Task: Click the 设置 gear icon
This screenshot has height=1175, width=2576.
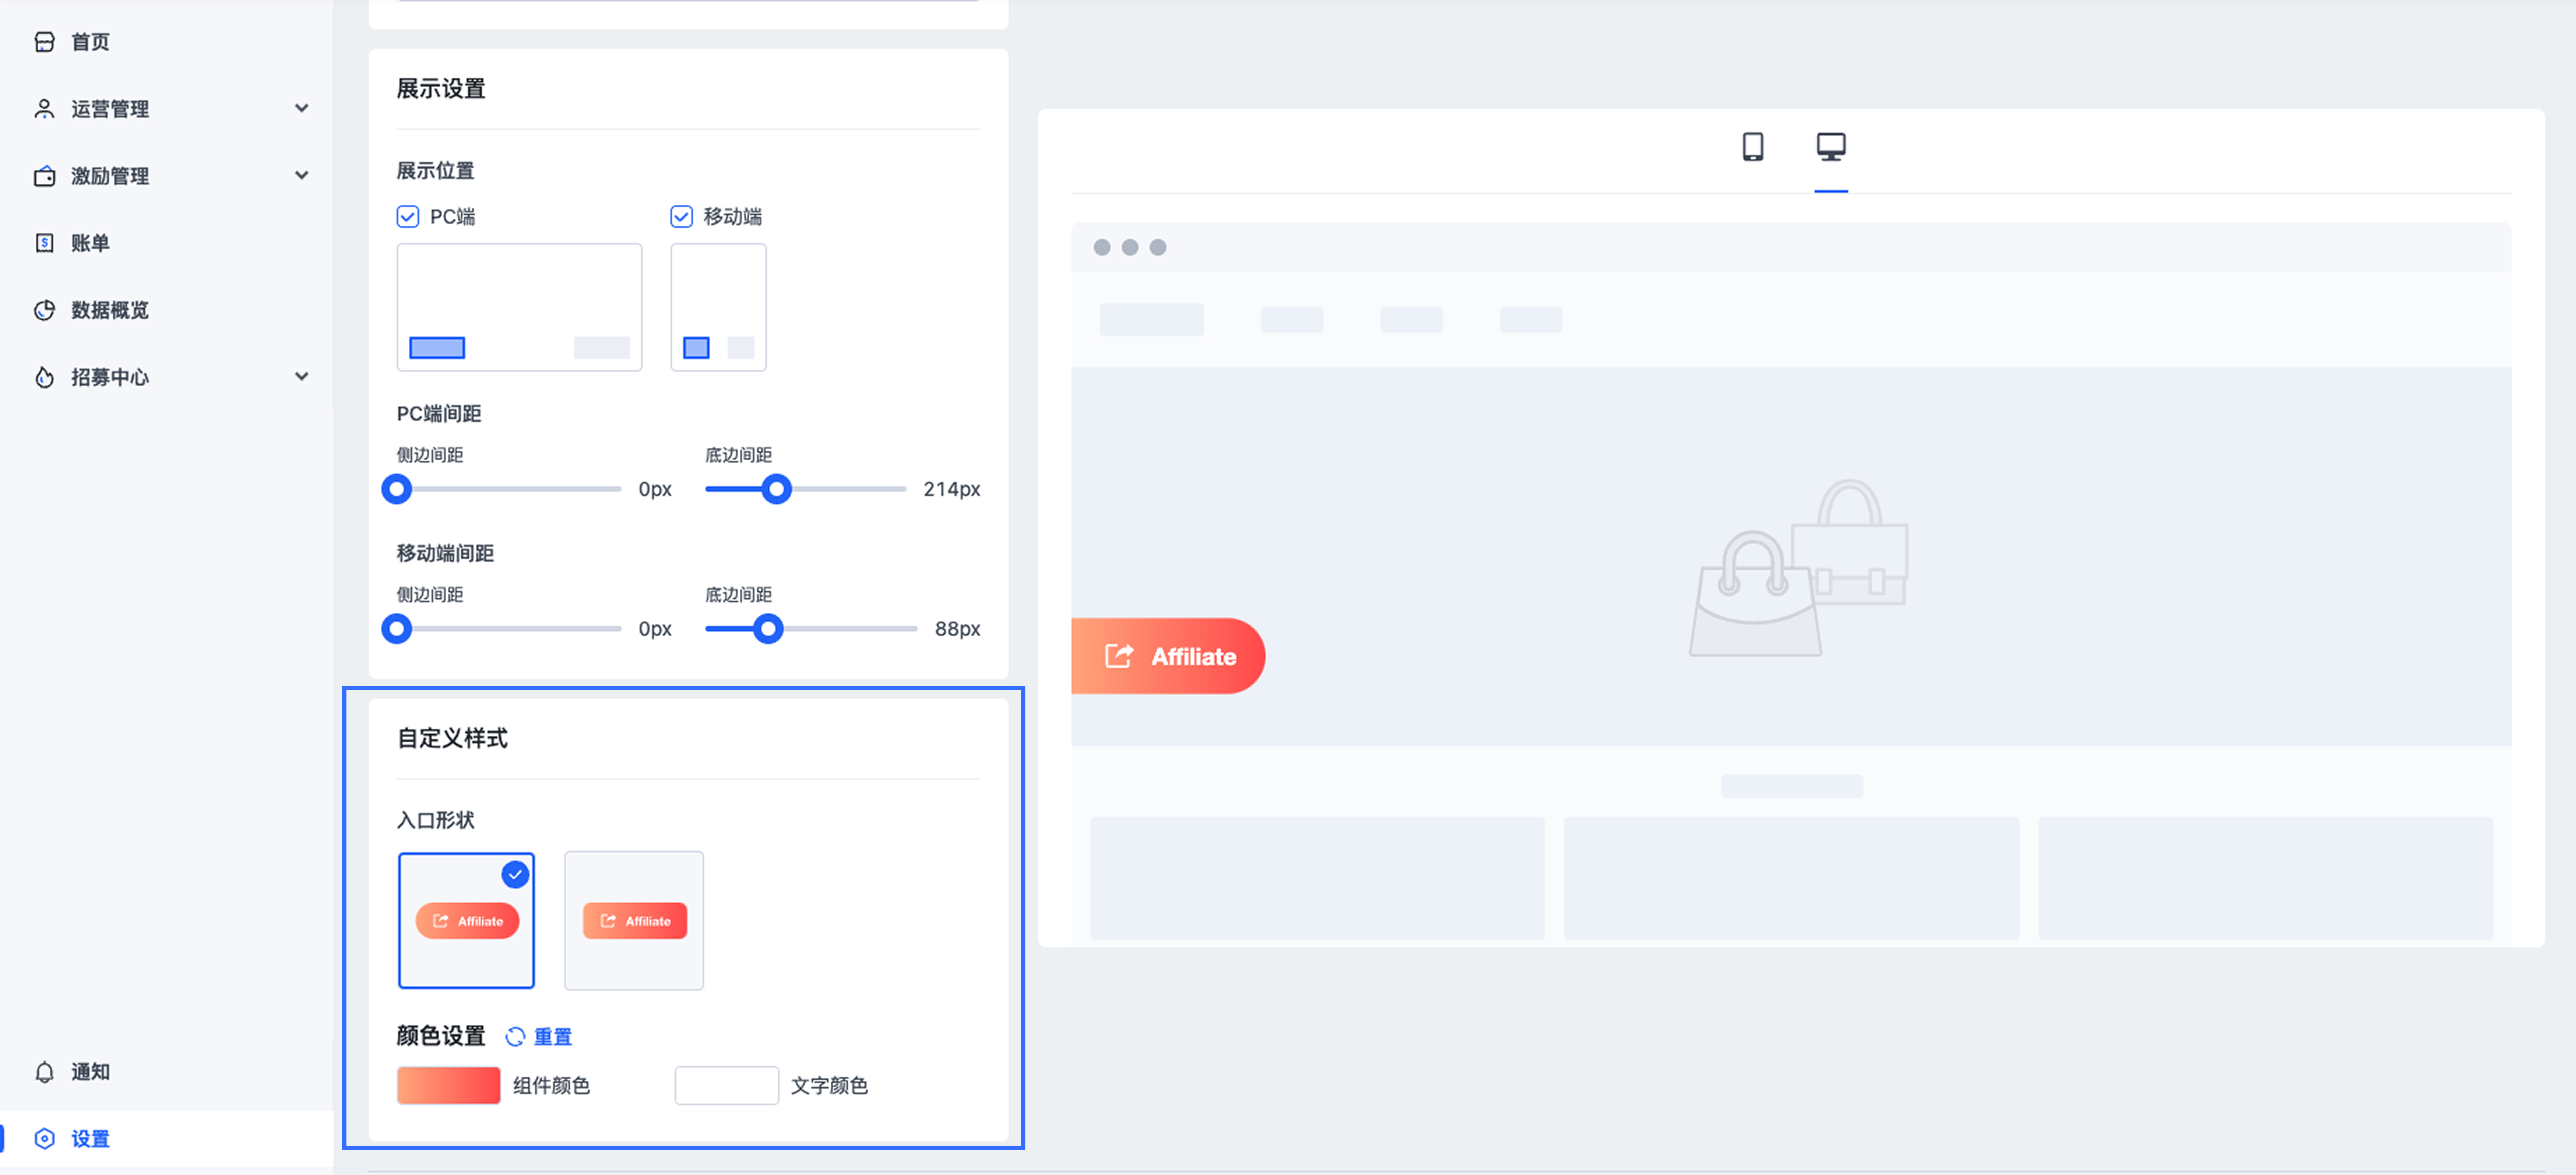Action: [x=44, y=1139]
